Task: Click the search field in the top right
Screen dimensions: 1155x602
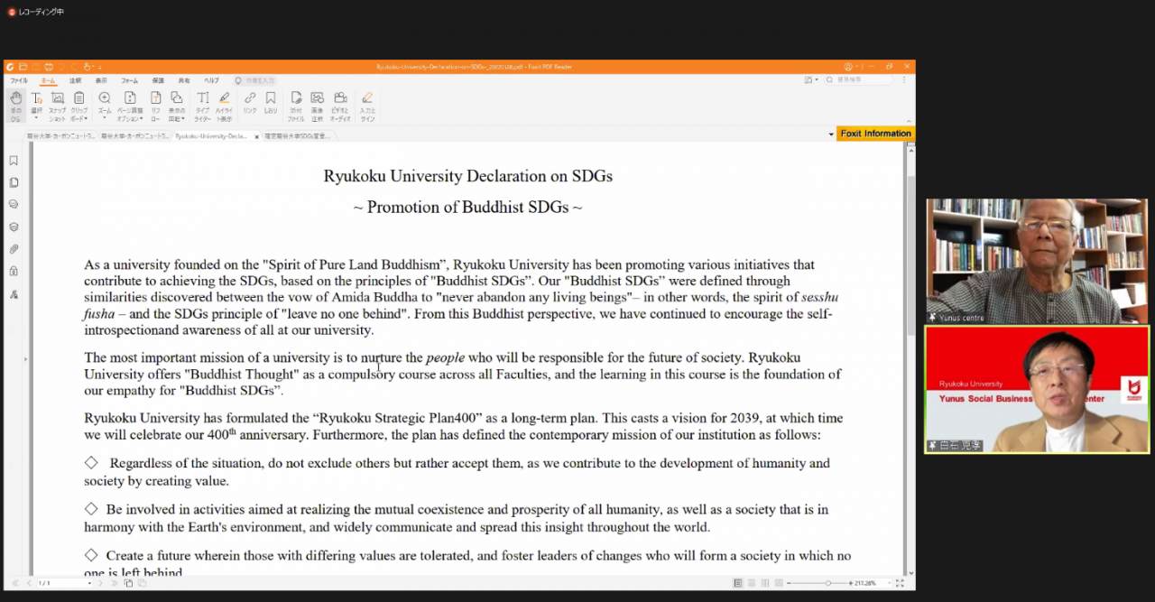Action: tap(862, 80)
